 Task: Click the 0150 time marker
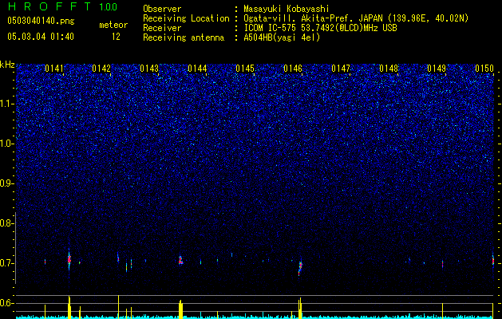pyautogui.click(x=484, y=69)
